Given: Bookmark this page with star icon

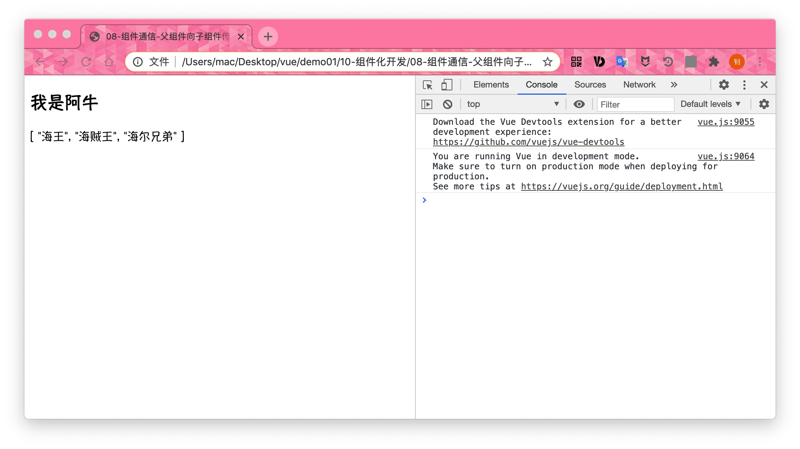Looking at the screenshot, I should pos(547,62).
